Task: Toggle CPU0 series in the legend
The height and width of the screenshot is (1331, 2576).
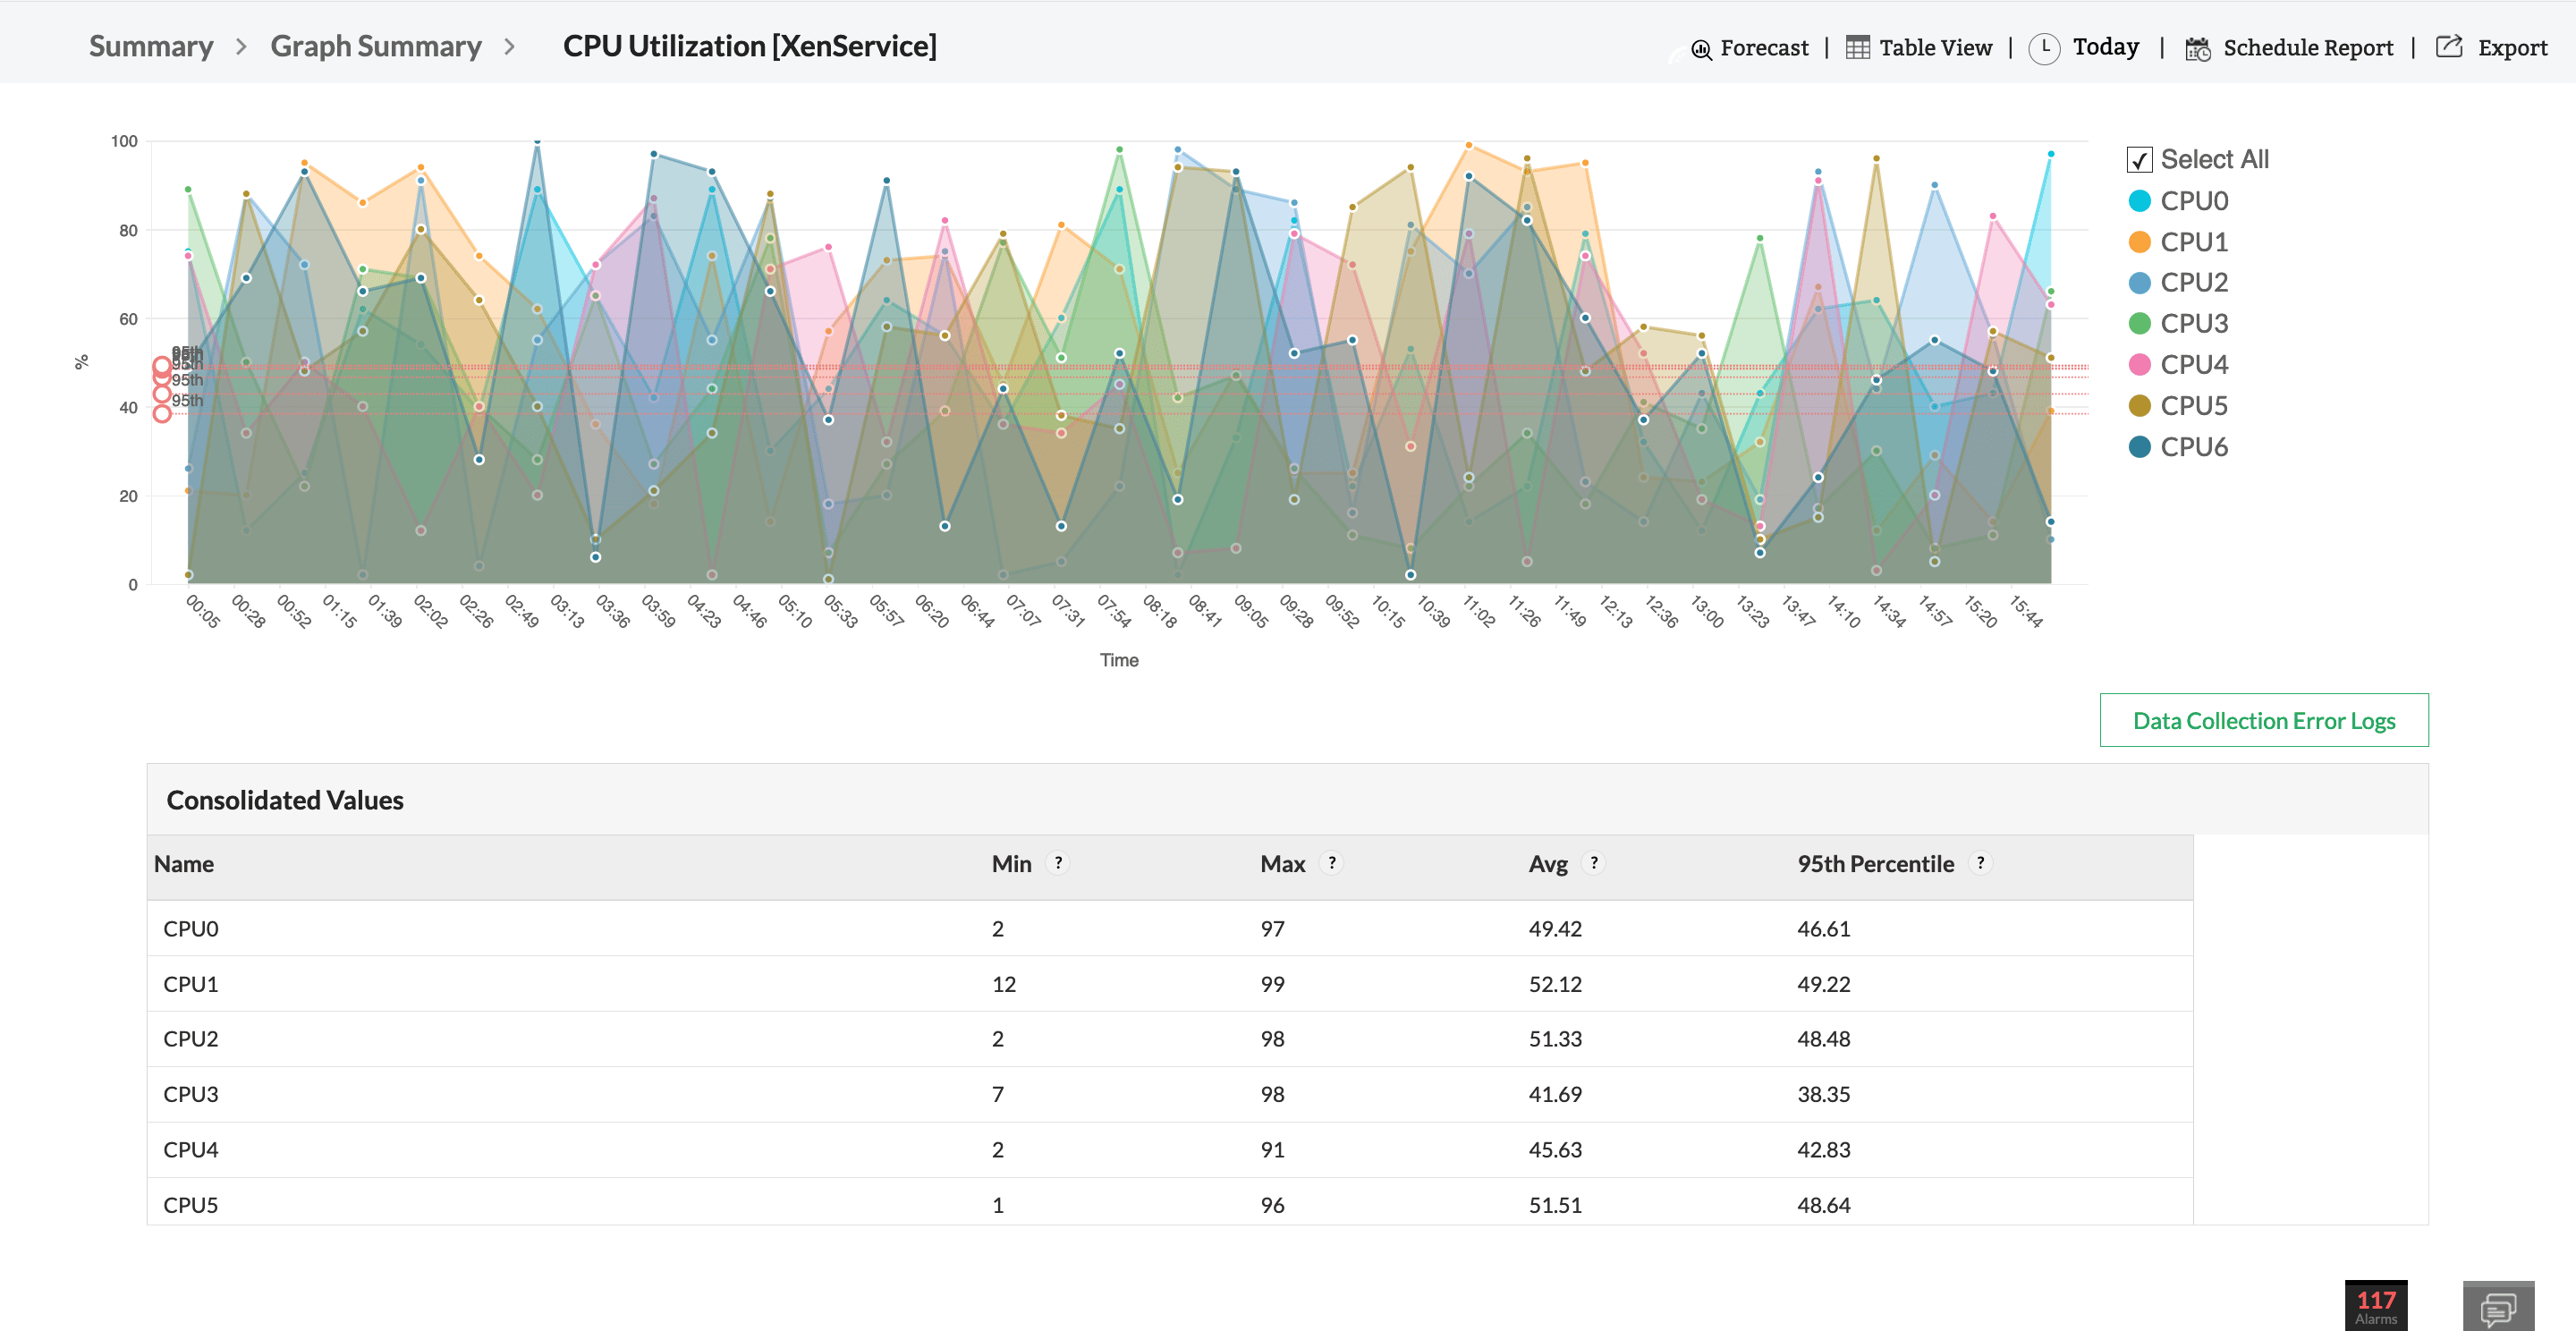Action: 2193,201
